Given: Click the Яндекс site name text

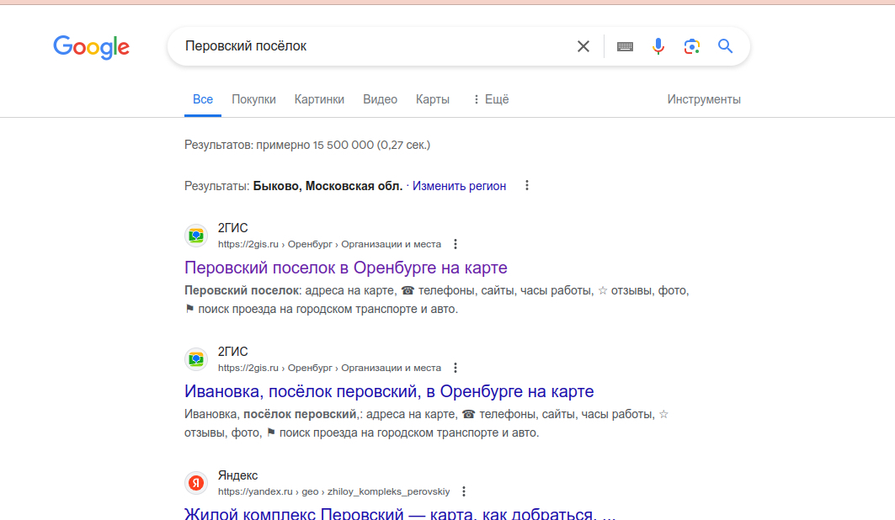Looking at the screenshot, I should pyautogui.click(x=237, y=475).
